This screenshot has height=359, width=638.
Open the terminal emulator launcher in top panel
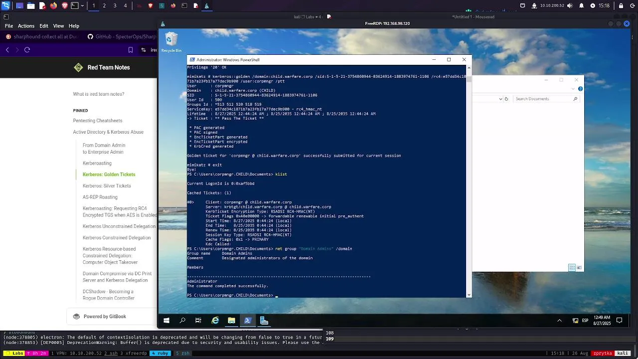75,5
